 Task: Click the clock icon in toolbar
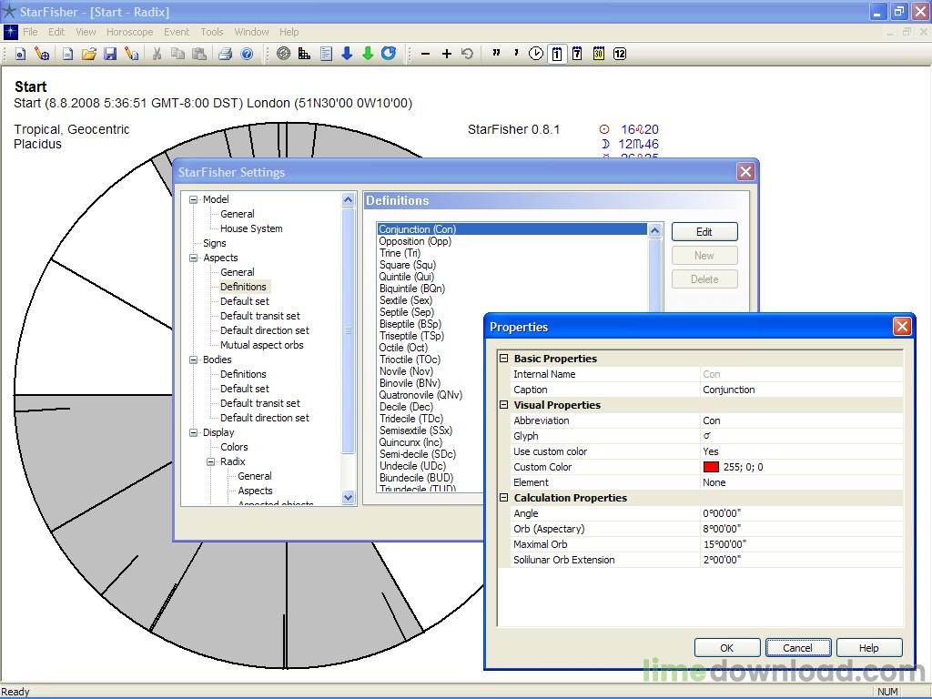tap(536, 54)
